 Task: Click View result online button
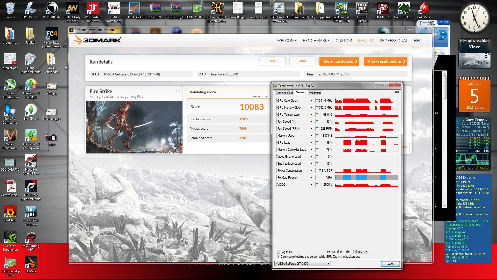[x=385, y=61]
